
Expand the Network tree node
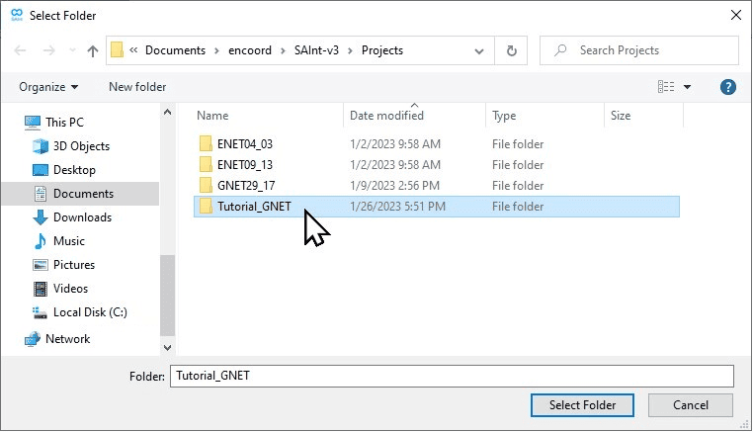click(x=12, y=339)
